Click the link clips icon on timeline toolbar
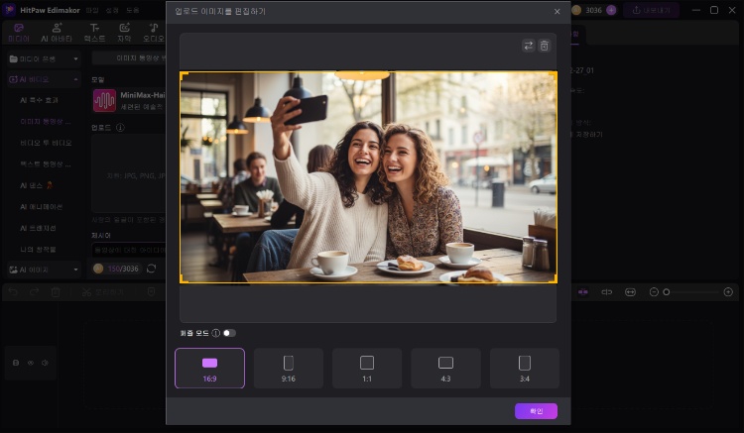Viewport: 744px width, 433px height. tap(607, 292)
